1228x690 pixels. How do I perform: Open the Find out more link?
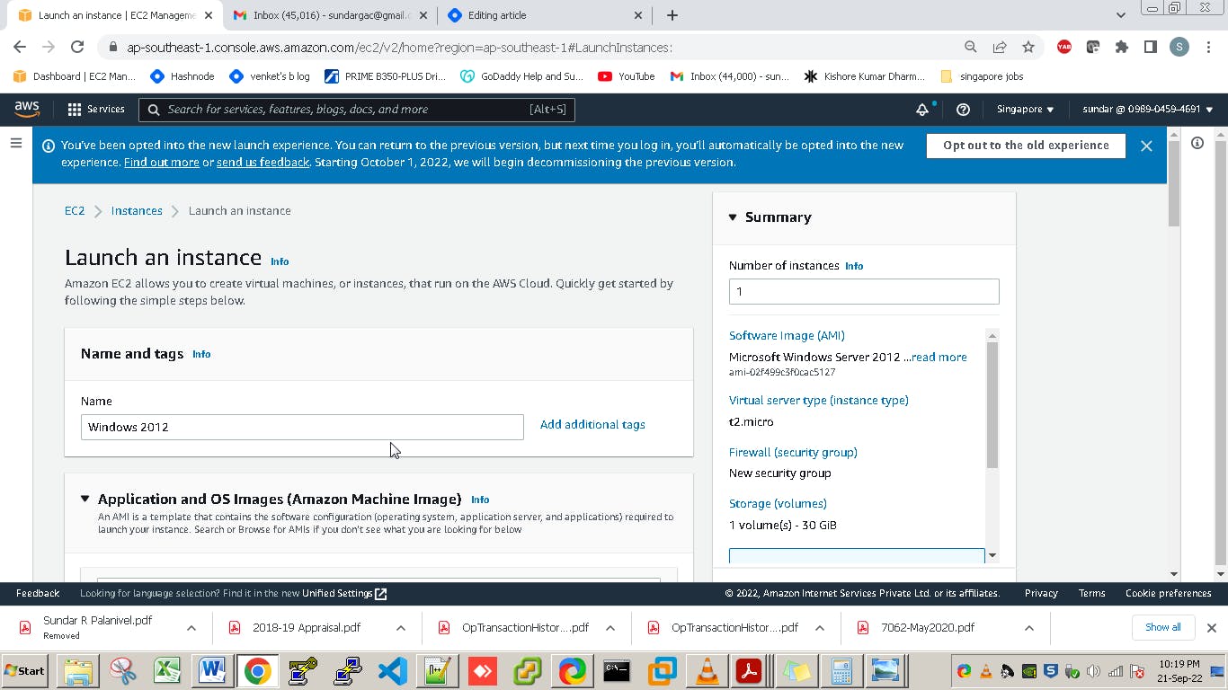[162, 163]
